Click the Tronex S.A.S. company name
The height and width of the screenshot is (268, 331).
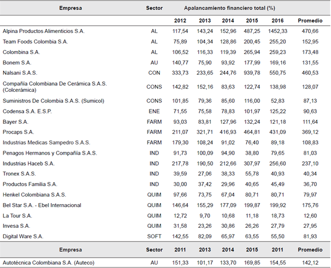21,174
